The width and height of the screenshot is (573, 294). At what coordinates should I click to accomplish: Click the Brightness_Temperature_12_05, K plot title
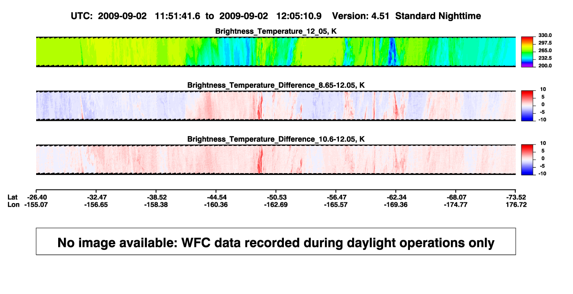[x=276, y=31]
